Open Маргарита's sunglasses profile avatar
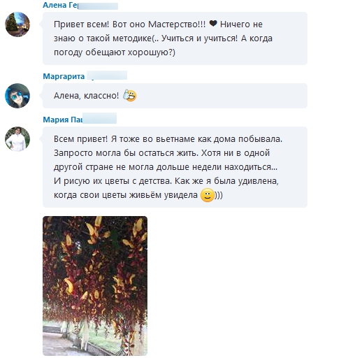The width and height of the screenshot is (341, 358). [x=17, y=96]
